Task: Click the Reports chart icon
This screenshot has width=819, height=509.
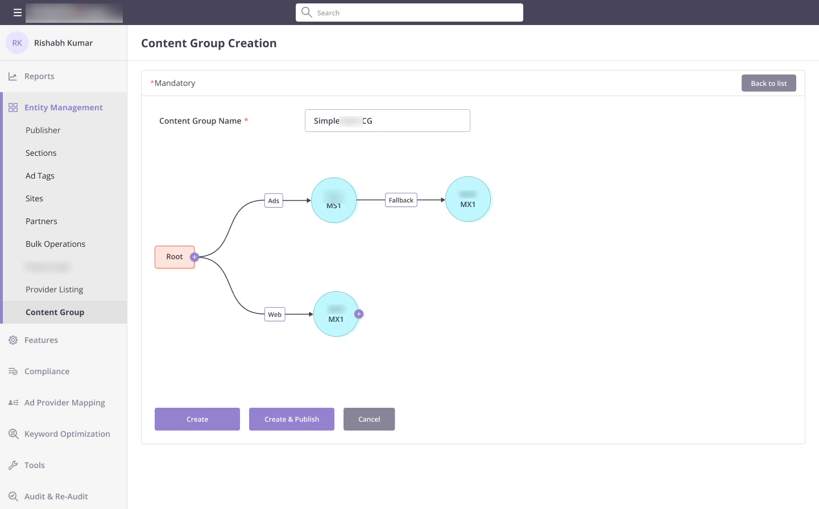Action: [x=13, y=76]
